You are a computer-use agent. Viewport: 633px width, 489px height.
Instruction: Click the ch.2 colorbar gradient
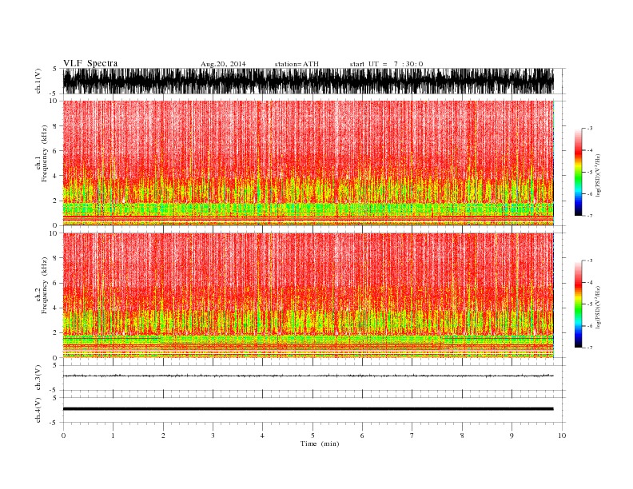coord(578,304)
